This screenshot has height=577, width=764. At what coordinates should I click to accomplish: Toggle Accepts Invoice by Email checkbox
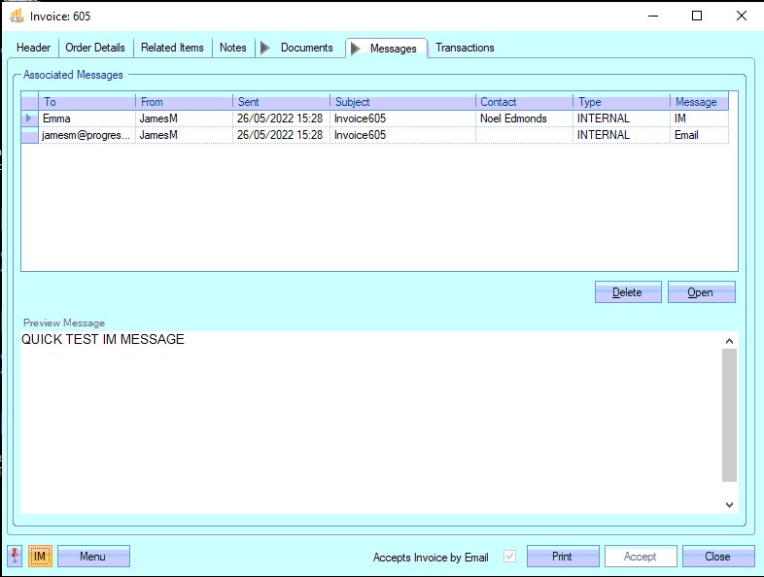tap(510, 557)
